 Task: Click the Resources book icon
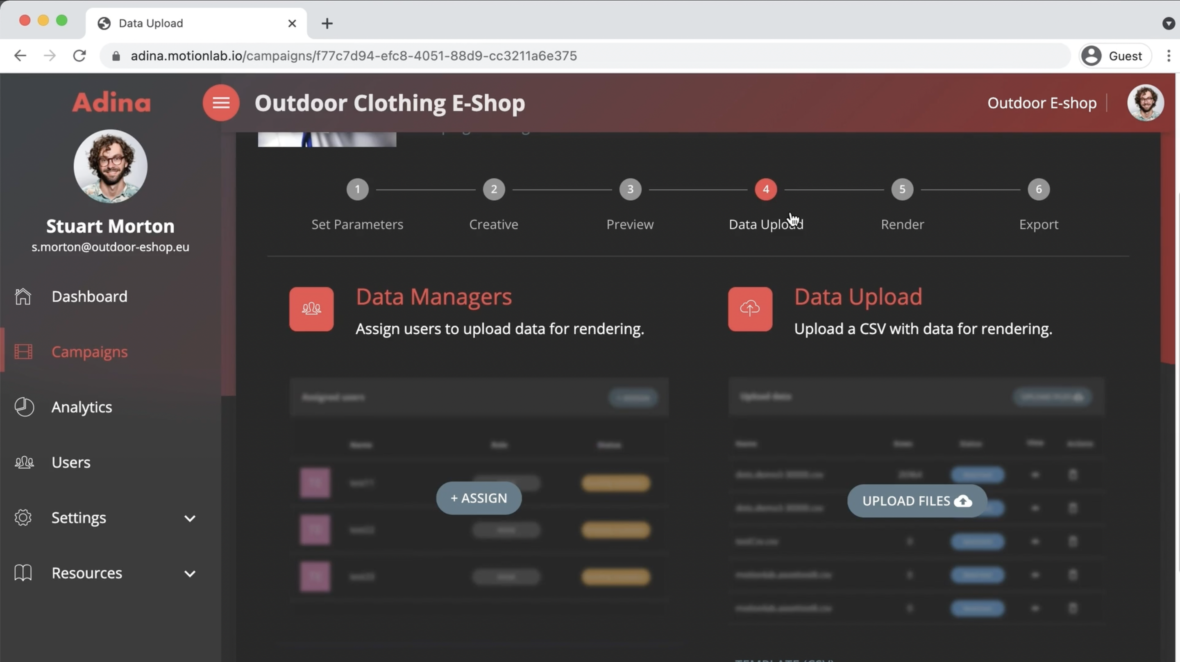coord(23,573)
